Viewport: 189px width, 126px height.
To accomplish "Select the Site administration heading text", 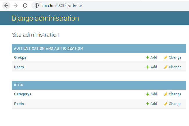I will [x=35, y=35].
